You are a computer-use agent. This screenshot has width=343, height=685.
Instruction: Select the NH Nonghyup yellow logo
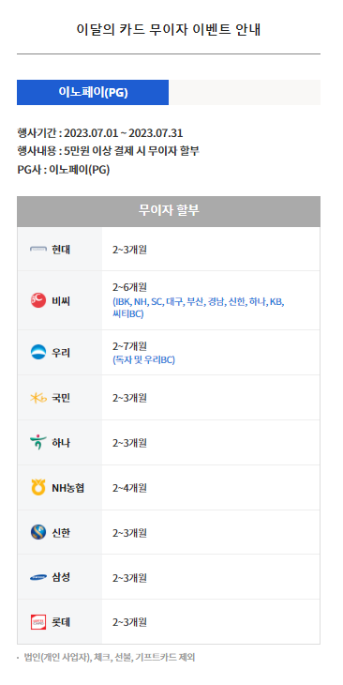coord(38,488)
